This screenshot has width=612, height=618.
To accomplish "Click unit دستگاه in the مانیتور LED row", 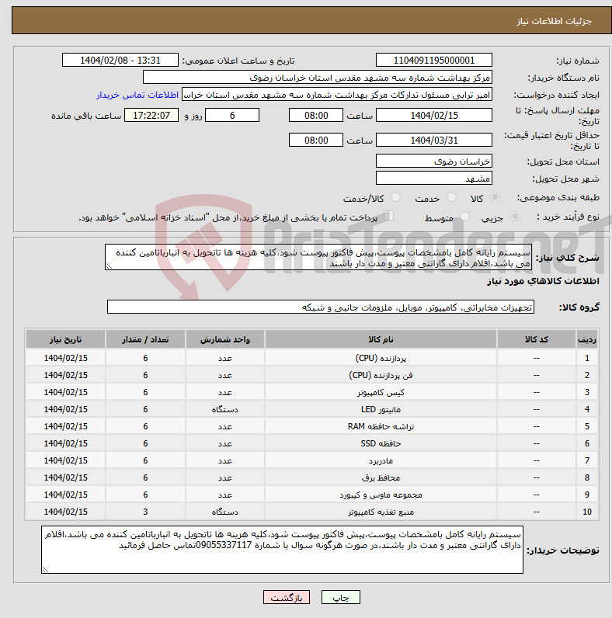I will click(x=224, y=409).
